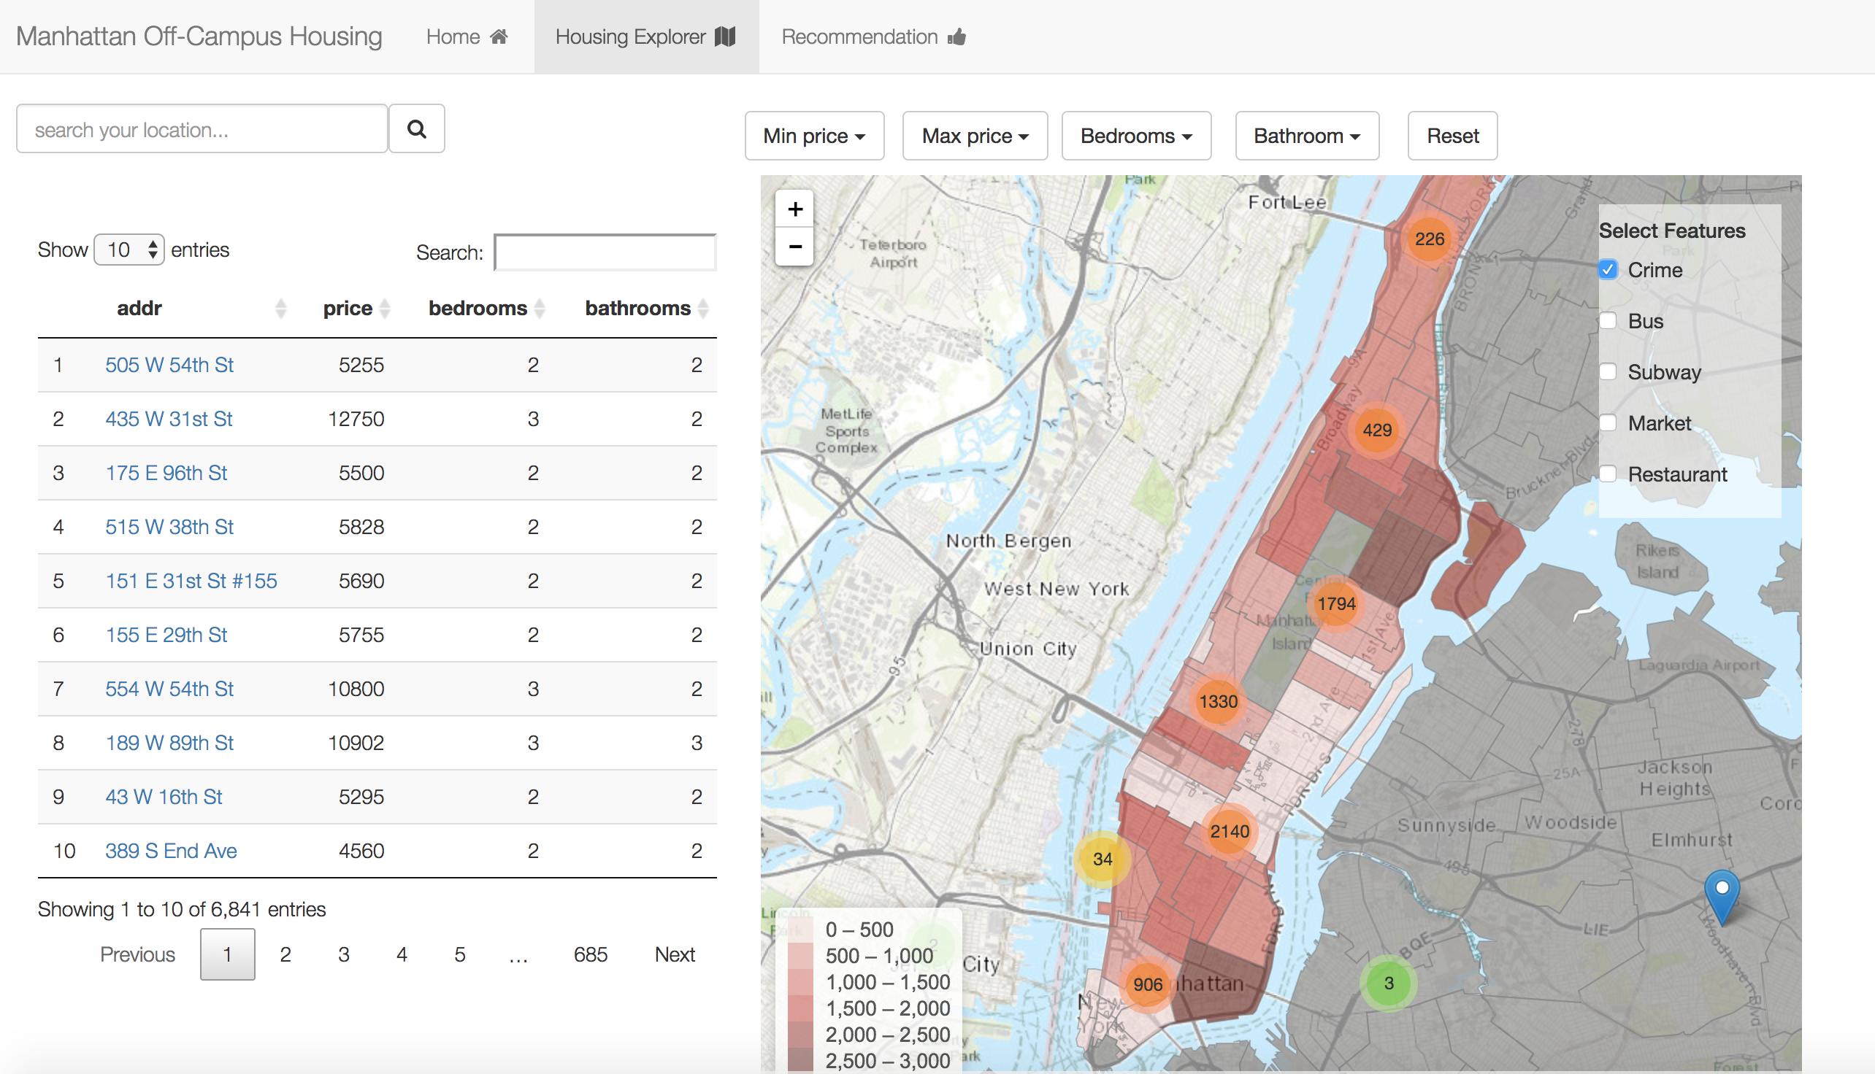Uncheck the Crime feature checkbox
1875x1074 pixels.
click(1608, 270)
